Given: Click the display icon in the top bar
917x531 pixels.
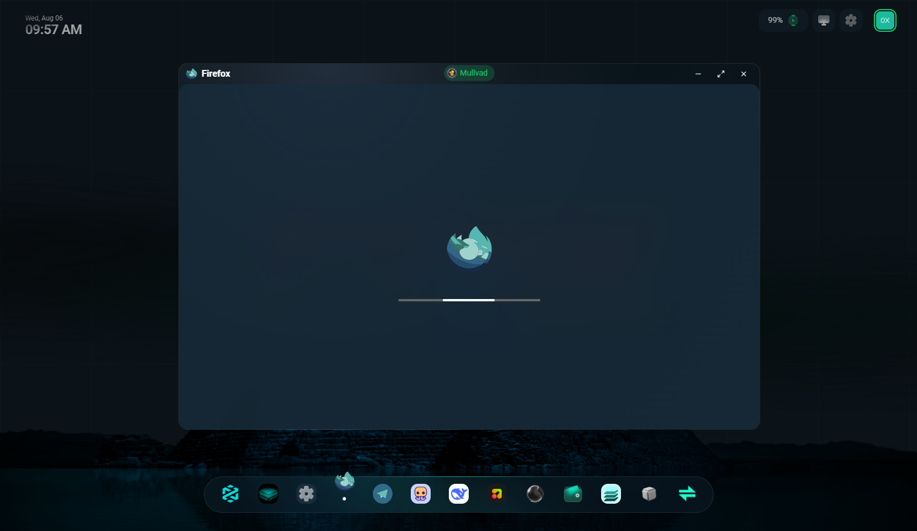Looking at the screenshot, I should click(823, 20).
